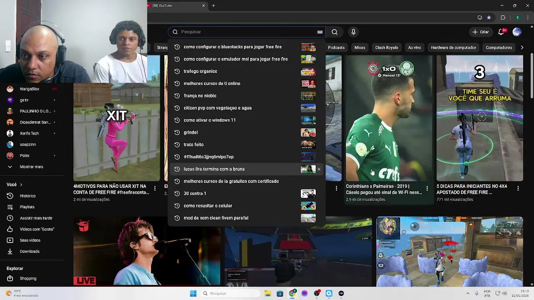Start voice search with microphone icon
534x300 pixels.
click(x=353, y=32)
